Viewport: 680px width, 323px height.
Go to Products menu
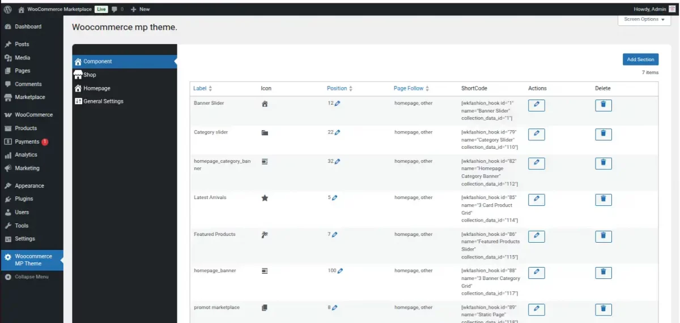[x=25, y=128]
